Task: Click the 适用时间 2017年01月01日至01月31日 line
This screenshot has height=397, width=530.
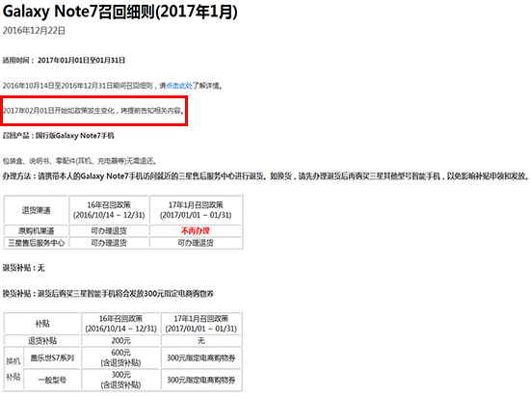Action: 64,60
